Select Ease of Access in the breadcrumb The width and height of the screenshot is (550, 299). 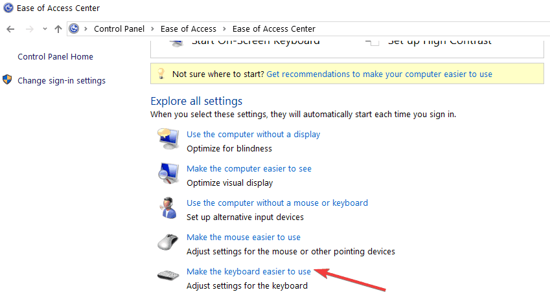[x=189, y=28]
